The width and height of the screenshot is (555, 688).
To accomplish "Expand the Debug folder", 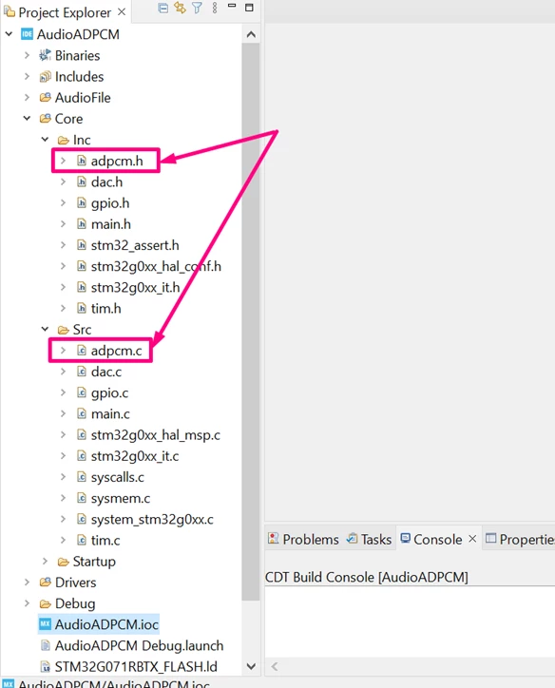I will [27, 602].
